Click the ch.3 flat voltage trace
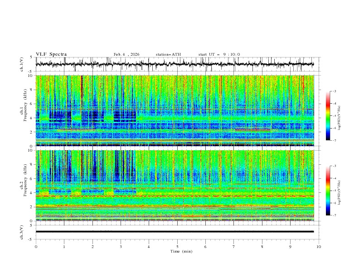359x277 pixels. (175, 232)
